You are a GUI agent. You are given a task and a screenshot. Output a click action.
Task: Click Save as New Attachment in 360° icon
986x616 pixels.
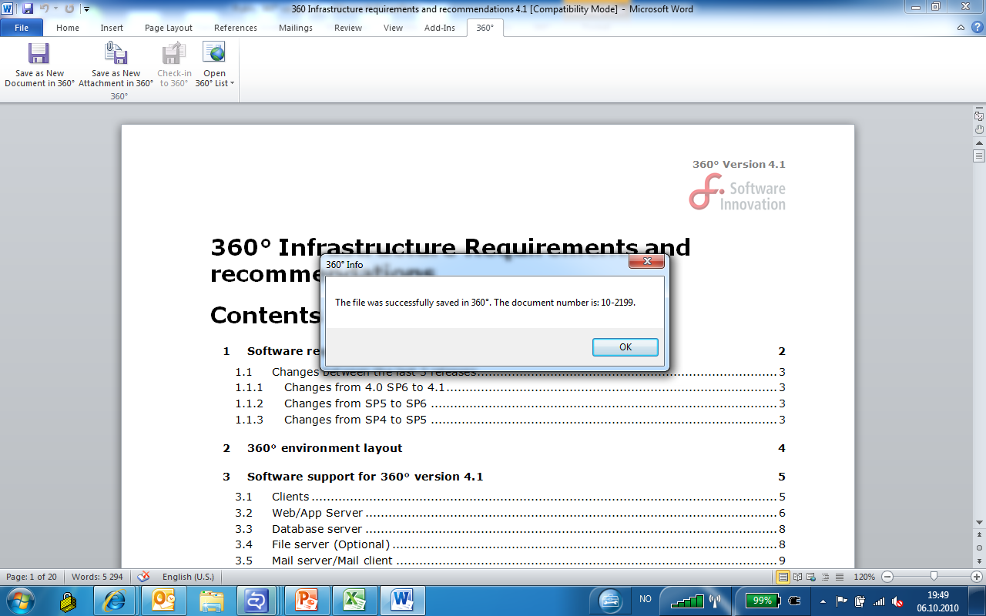(x=116, y=53)
